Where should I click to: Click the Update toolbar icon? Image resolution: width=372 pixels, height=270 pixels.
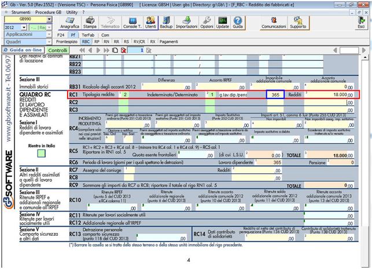222,23
